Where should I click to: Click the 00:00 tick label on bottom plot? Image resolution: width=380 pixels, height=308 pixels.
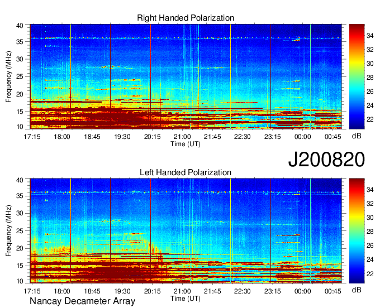click(302, 291)
